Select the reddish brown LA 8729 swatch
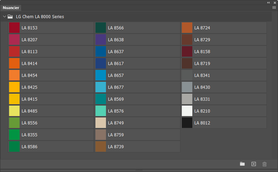This screenshot has width=278, height=172. click(x=187, y=40)
